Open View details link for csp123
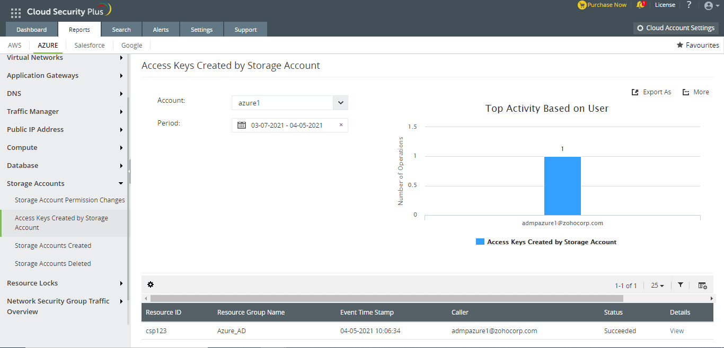 point(677,331)
